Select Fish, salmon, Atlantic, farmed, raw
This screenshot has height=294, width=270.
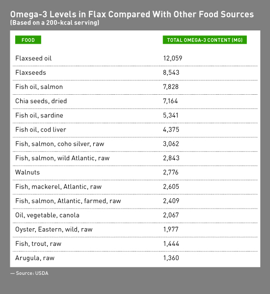[68, 201]
